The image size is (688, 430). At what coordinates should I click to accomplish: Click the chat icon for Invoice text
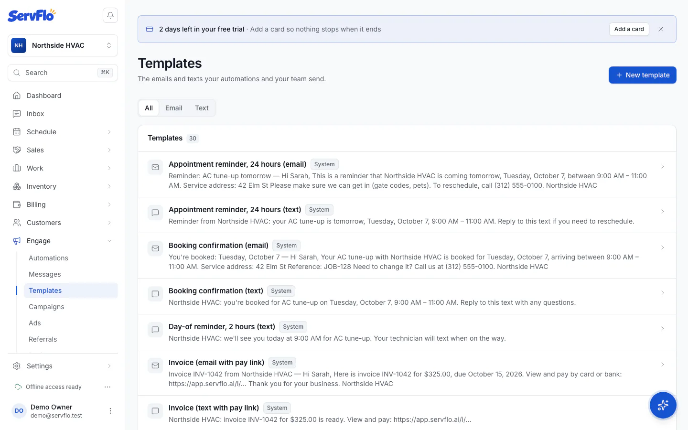tap(155, 411)
